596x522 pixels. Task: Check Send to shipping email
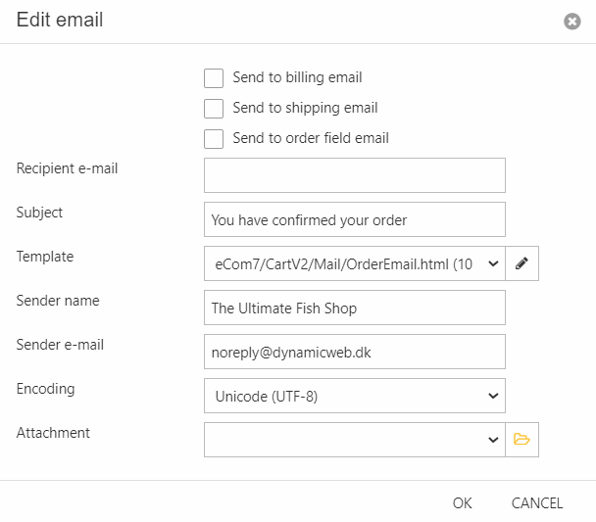coord(214,109)
